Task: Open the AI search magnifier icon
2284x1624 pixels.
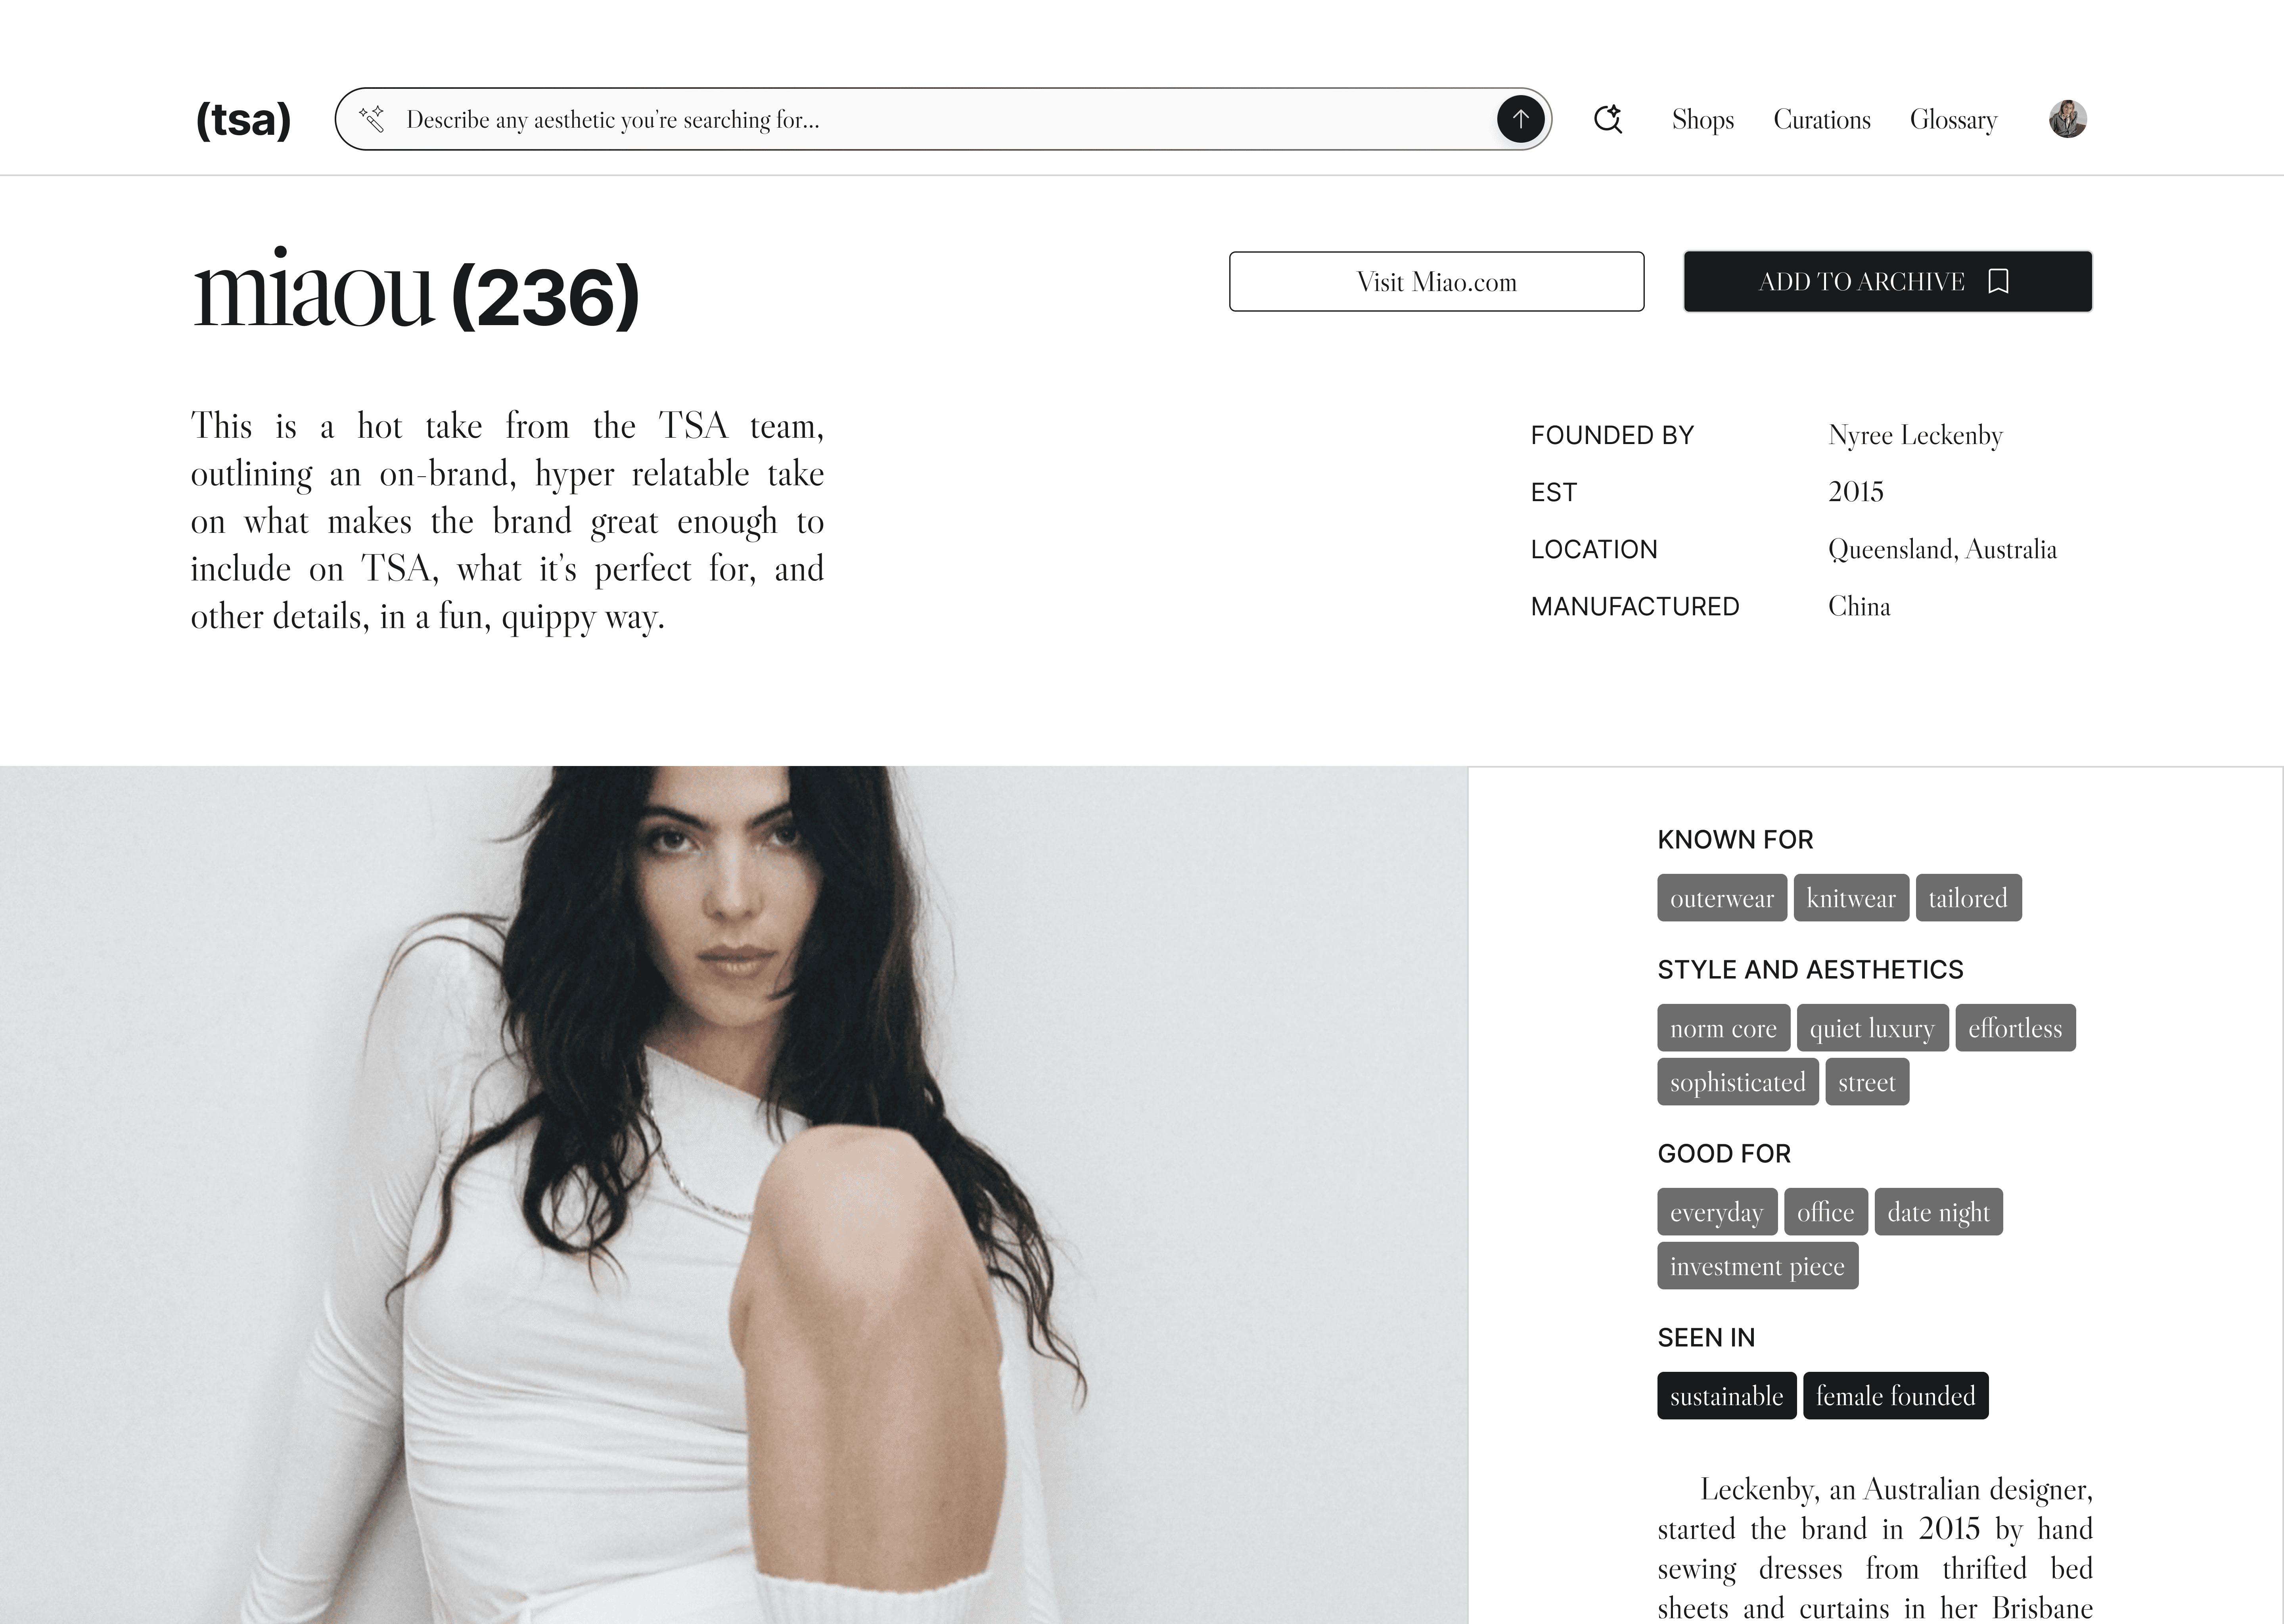Action: click(x=1607, y=119)
